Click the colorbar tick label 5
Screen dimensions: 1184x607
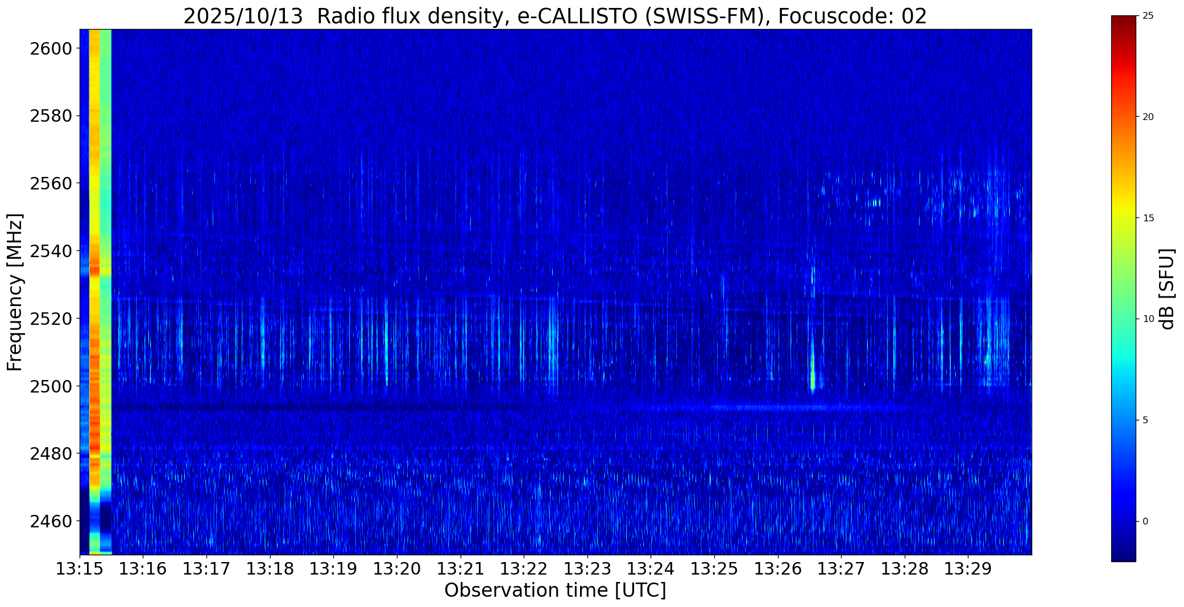tap(1145, 420)
